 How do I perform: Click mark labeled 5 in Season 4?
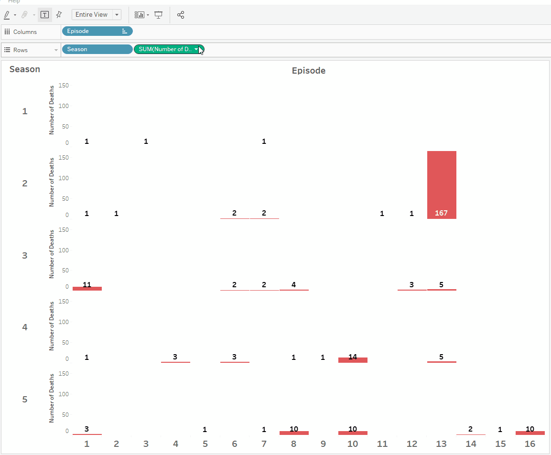(442, 357)
